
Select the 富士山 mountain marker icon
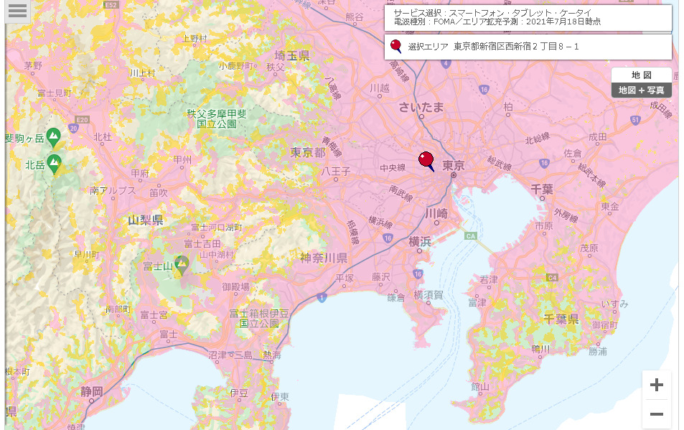[x=182, y=265]
